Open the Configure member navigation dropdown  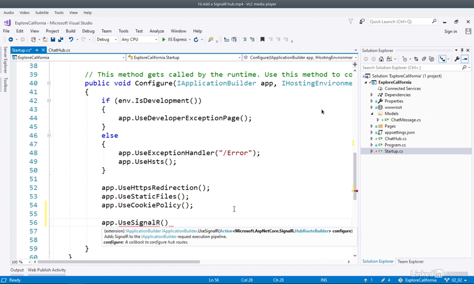[301, 57]
